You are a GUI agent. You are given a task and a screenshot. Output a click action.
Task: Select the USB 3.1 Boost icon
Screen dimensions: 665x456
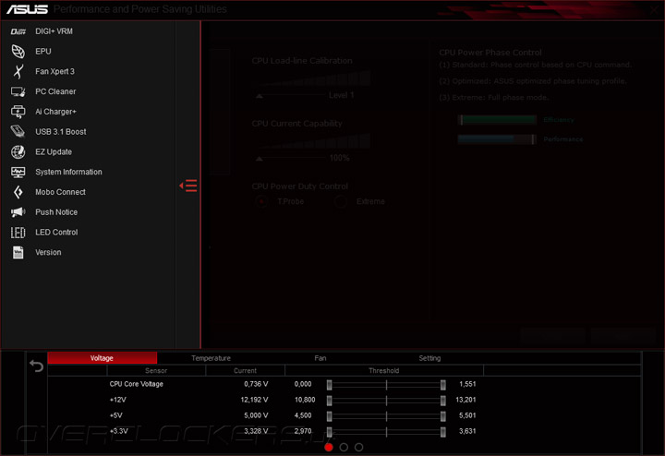18,131
